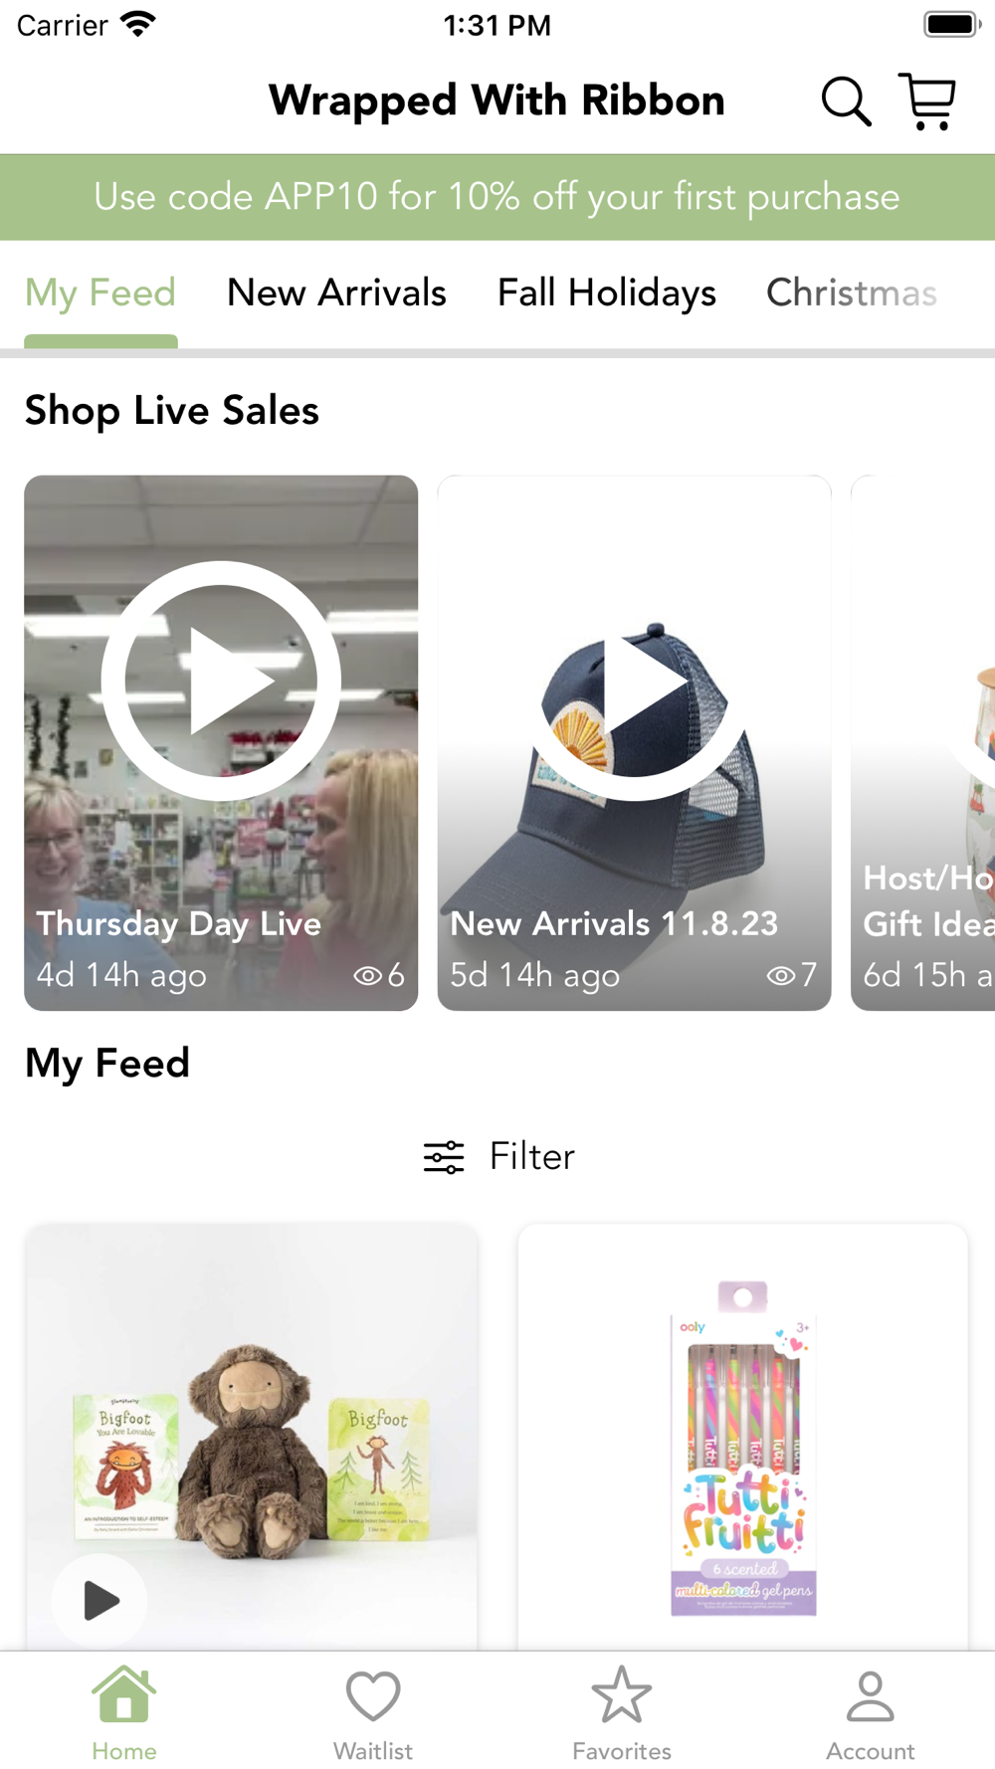Open the shopping cart
The height and width of the screenshot is (1769, 995).
point(927,101)
